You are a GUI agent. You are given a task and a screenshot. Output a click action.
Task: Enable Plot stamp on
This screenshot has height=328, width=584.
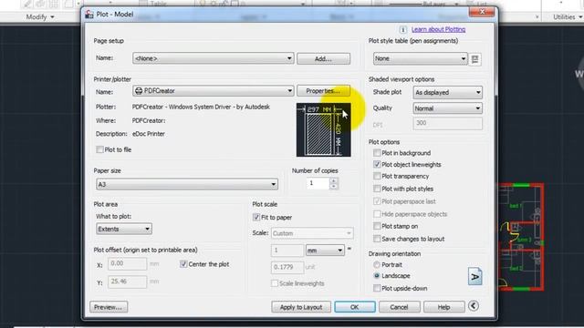(x=377, y=226)
